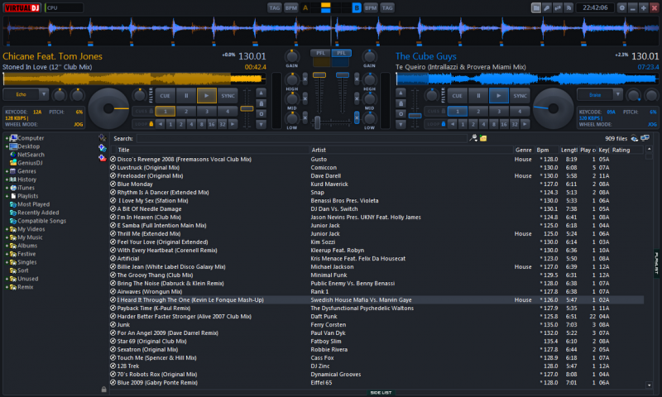662x397 pixels.
Task: Open settings gear icon at top right
Action: (622, 7)
